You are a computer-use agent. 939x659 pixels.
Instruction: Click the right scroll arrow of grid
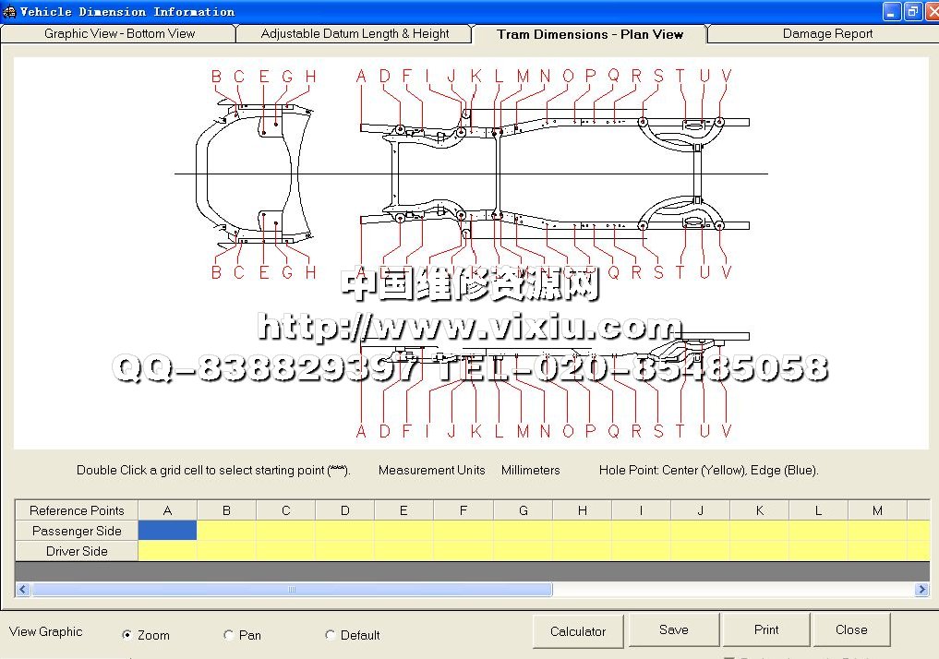tap(921, 590)
